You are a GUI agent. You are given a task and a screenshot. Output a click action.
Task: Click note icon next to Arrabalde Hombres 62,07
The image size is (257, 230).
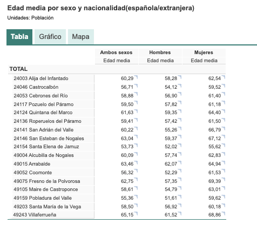click(180, 163)
